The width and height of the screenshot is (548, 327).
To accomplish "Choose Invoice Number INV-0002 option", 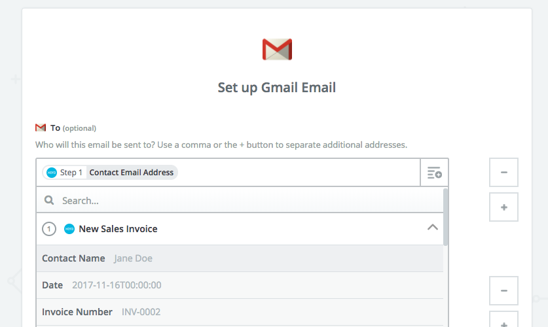I will pos(240,312).
